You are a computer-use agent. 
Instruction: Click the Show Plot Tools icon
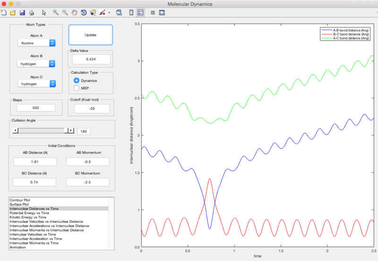162,13
